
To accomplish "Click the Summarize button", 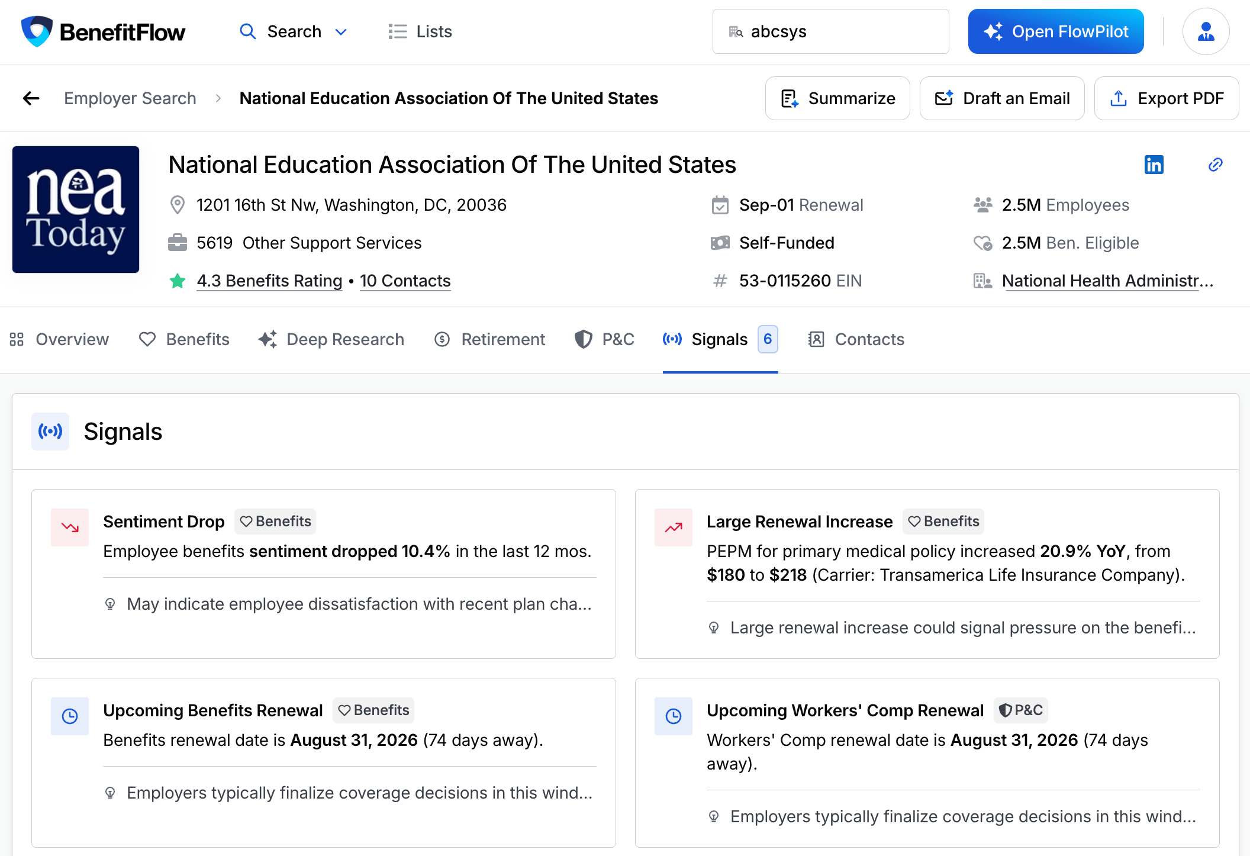I will click(x=837, y=98).
